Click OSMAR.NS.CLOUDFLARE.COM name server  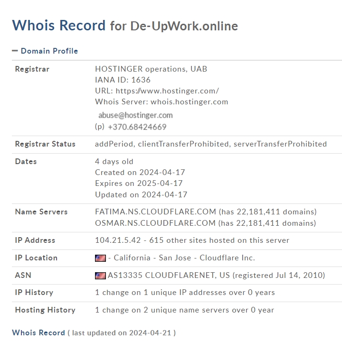tap(155, 223)
